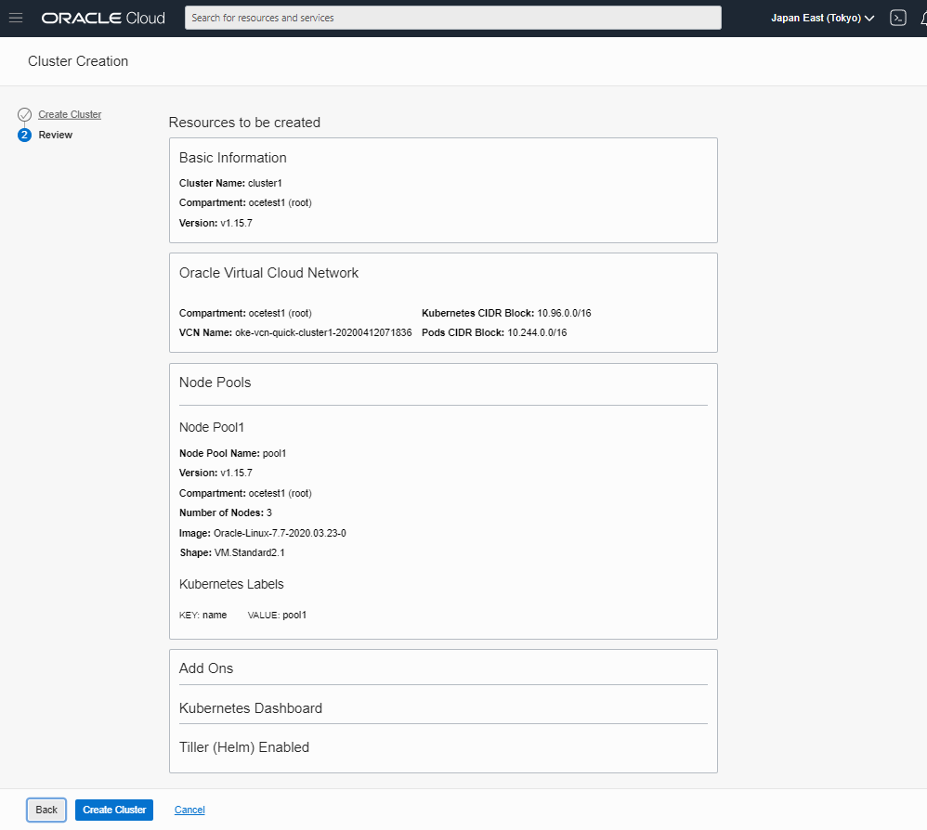Image resolution: width=927 pixels, height=830 pixels.
Task: Click Number of Nodes: 3
Action: (226, 512)
